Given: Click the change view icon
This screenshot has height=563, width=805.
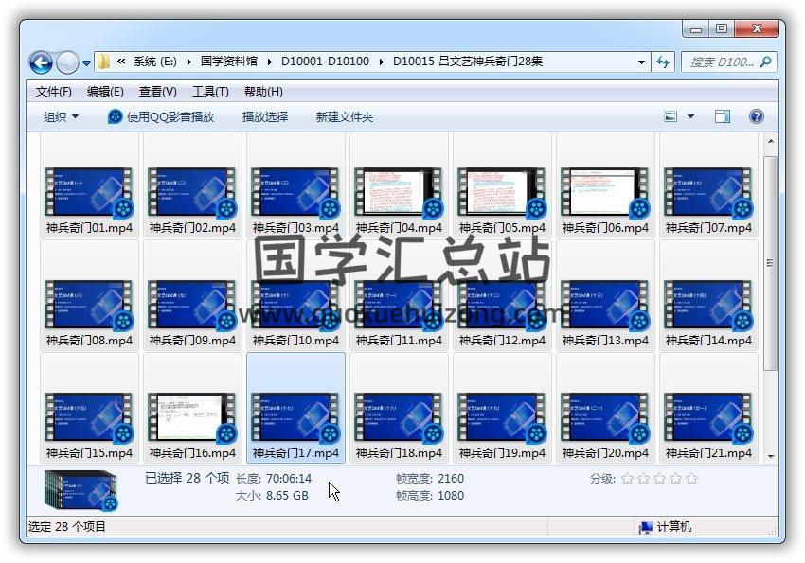Looking at the screenshot, I should click(671, 116).
